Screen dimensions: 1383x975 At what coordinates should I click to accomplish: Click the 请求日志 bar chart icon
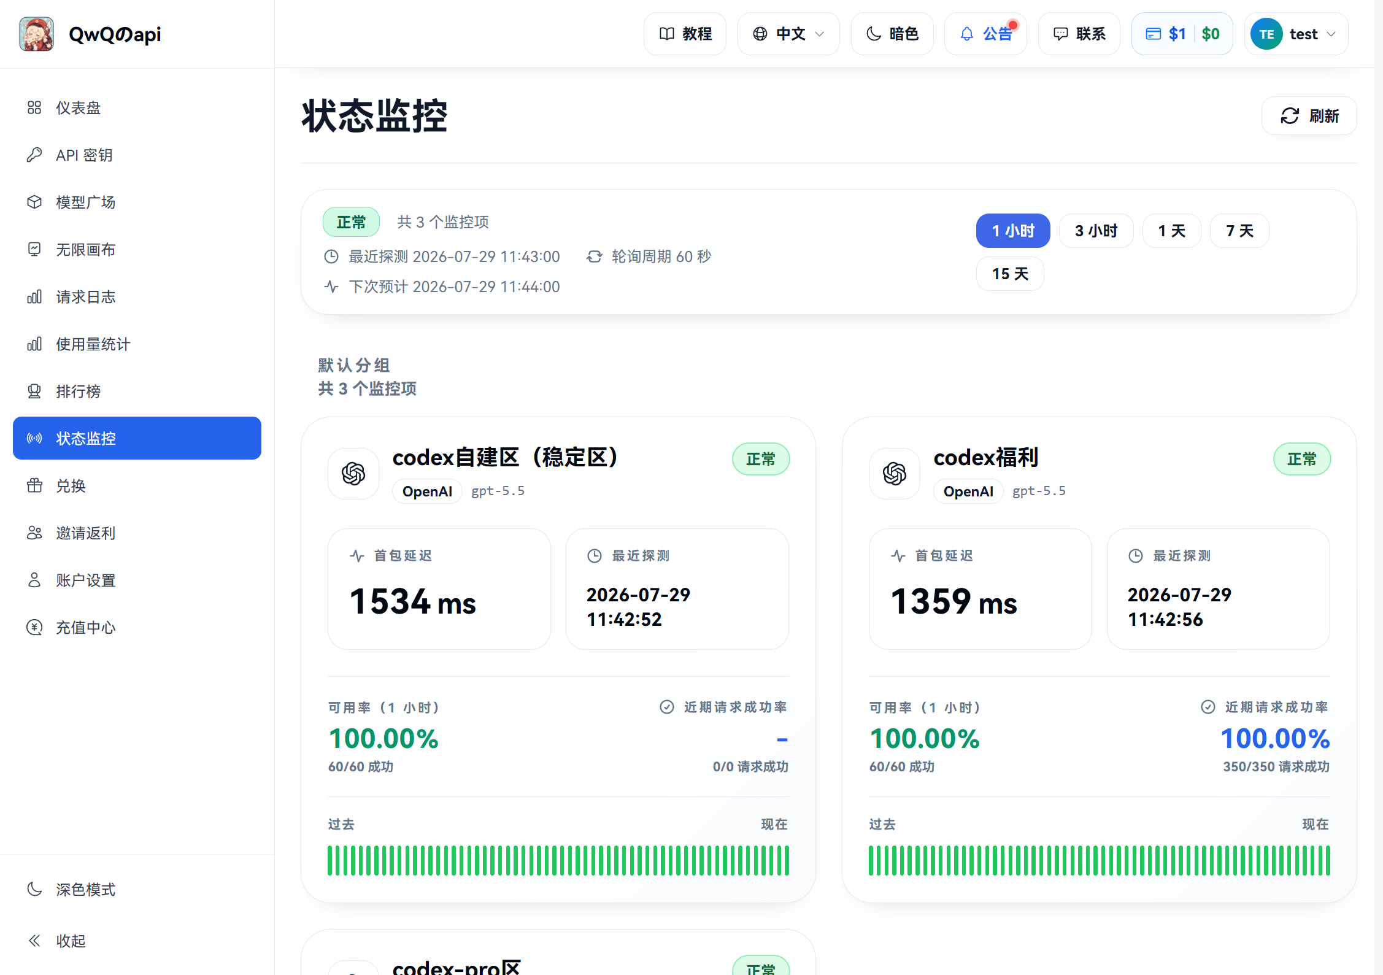(x=34, y=297)
